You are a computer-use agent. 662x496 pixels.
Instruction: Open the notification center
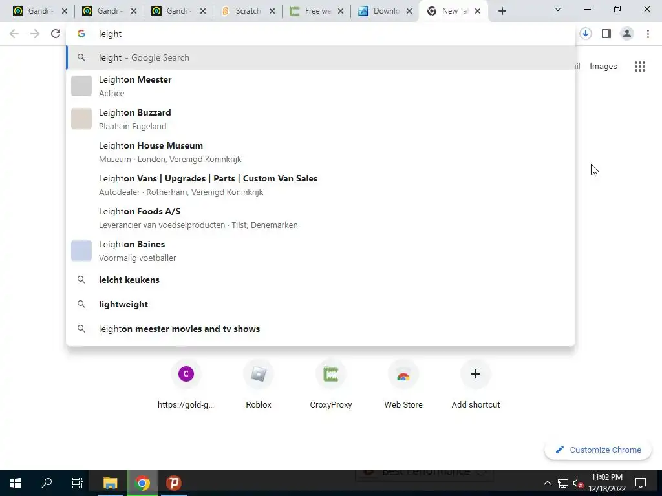point(641,483)
